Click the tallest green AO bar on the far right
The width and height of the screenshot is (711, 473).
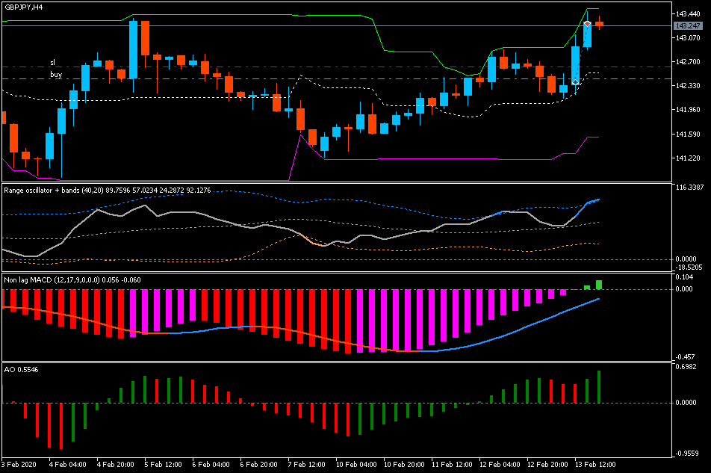point(599,387)
